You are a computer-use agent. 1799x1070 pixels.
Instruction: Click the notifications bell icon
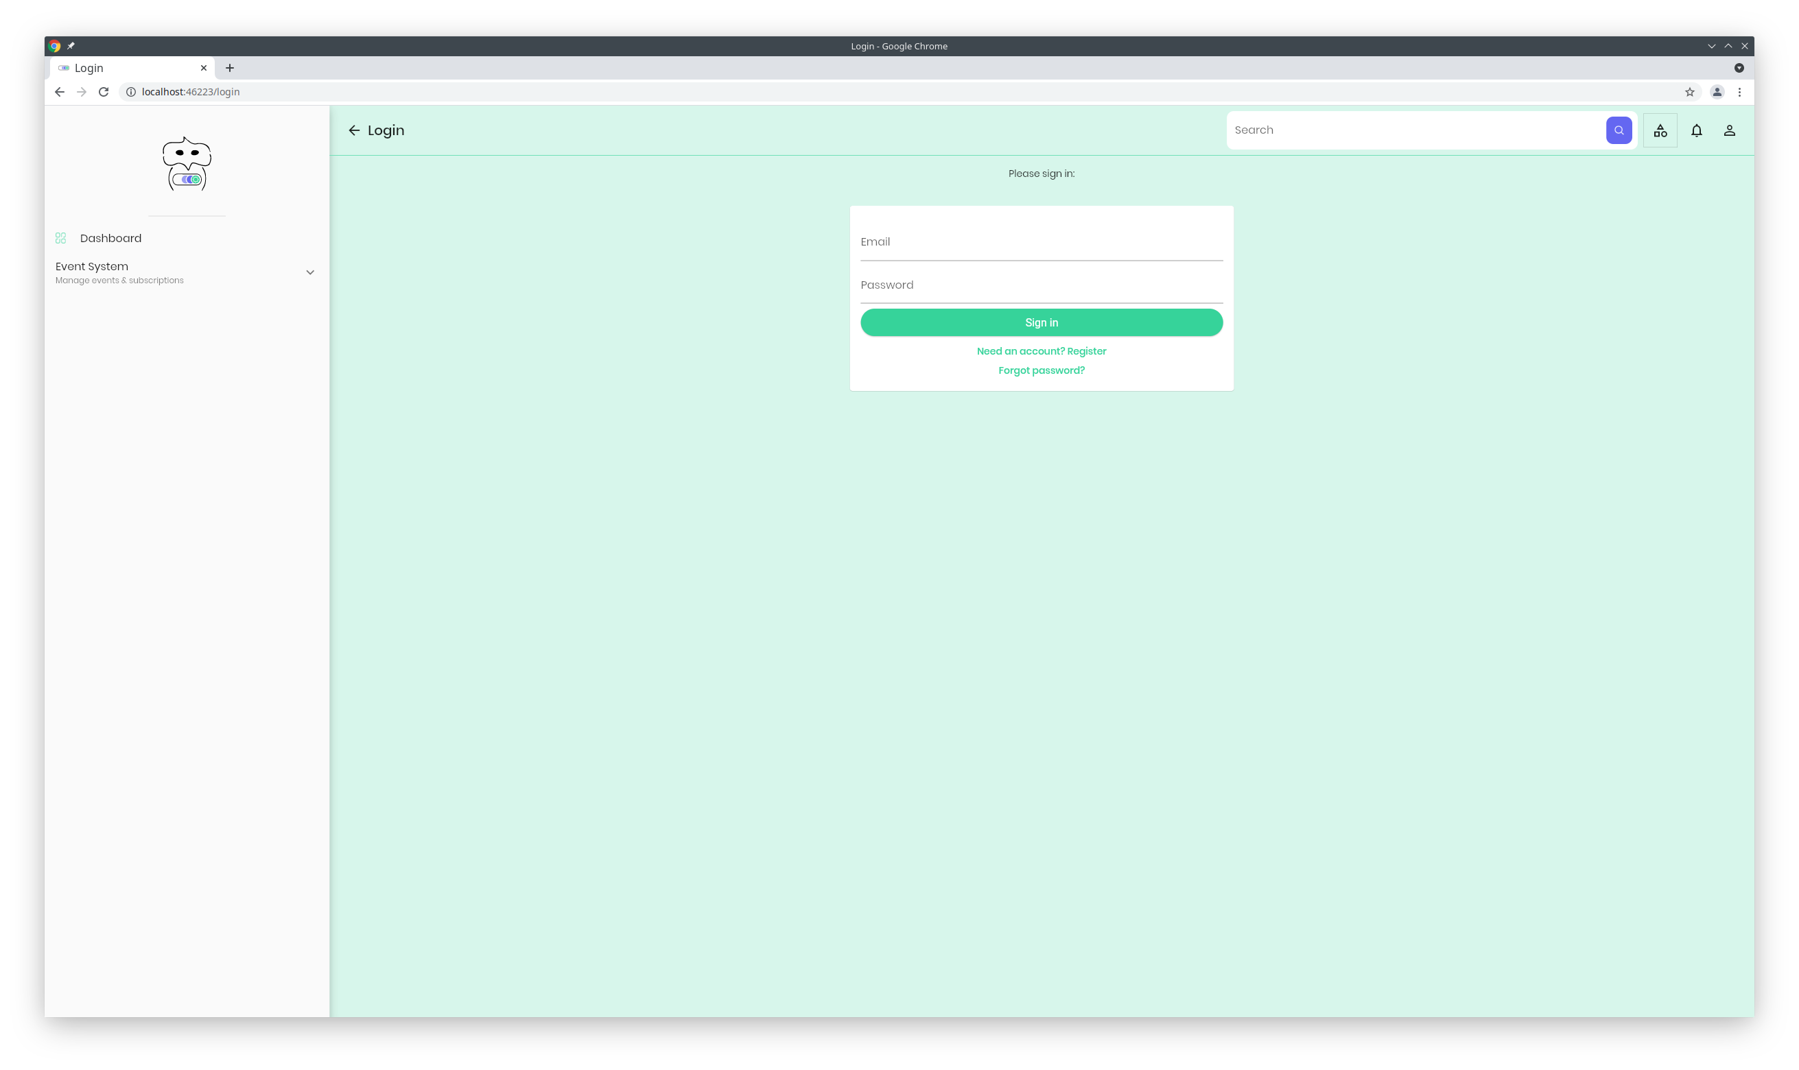coord(1696,130)
